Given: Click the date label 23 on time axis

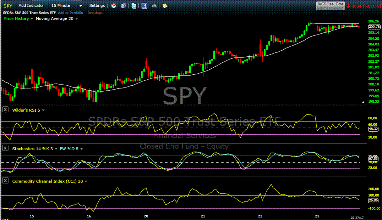Looking at the screenshot, I should [x=317, y=216].
